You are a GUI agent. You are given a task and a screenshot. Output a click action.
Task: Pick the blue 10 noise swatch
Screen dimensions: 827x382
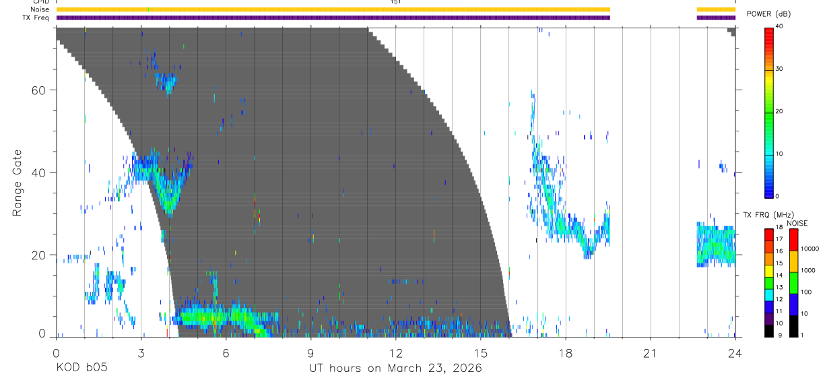pos(793,305)
